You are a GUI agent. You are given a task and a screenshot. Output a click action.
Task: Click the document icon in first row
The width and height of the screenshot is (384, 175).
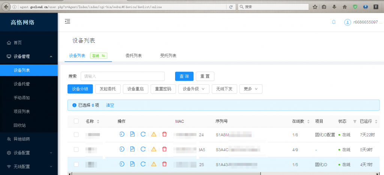tap(132, 134)
